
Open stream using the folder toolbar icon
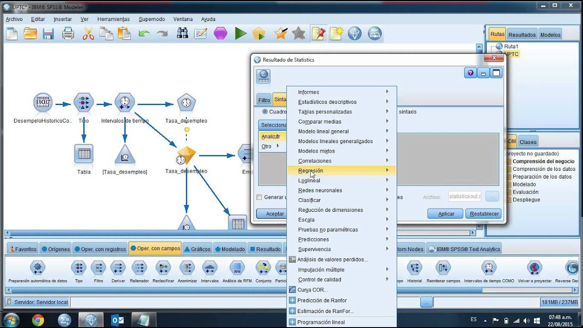click(30, 34)
